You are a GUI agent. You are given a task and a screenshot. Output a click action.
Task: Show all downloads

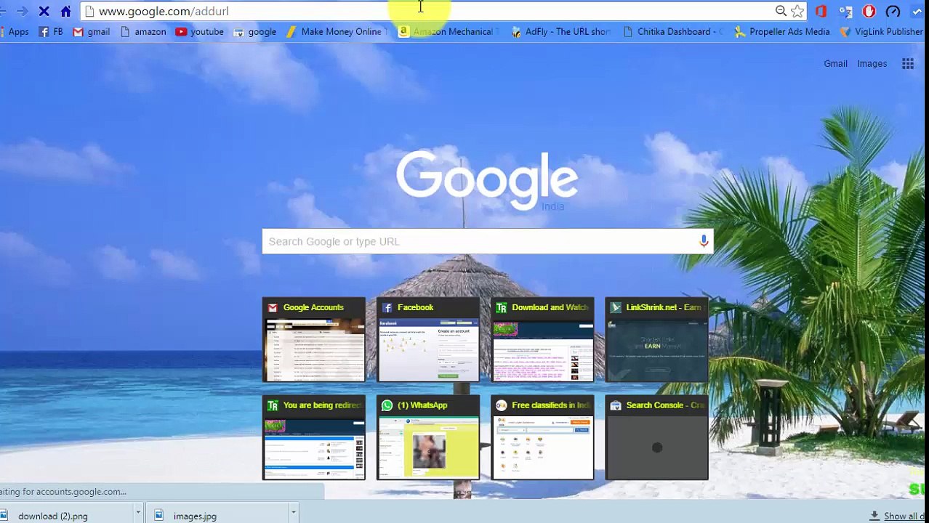click(898, 516)
